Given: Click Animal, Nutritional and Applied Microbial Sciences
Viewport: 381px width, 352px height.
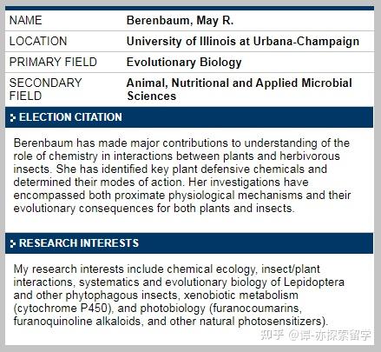Looking at the screenshot, I should pos(240,90).
